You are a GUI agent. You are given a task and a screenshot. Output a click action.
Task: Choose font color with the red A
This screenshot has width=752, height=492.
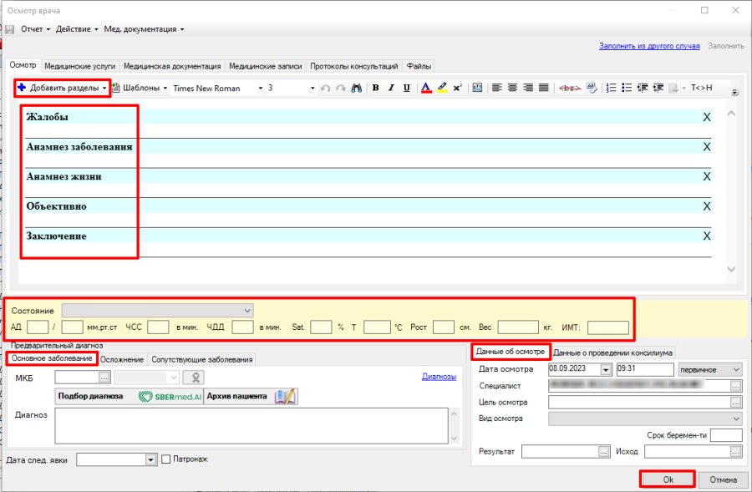(x=426, y=88)
